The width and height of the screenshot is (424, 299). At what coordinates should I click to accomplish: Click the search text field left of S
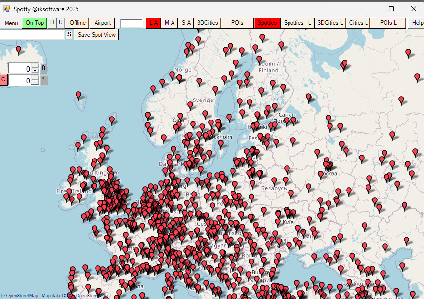32,35
